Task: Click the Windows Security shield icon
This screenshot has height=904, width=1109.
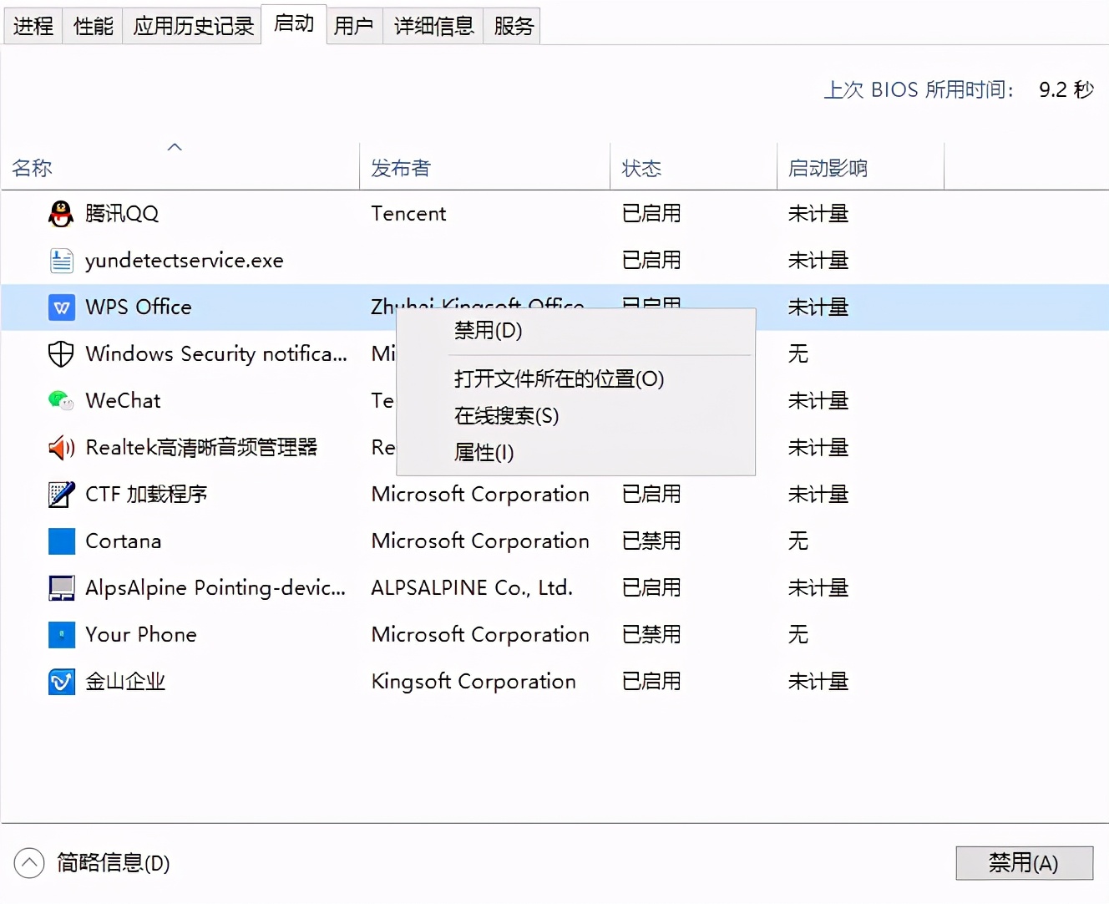Action: [61, 353]
